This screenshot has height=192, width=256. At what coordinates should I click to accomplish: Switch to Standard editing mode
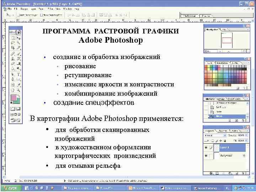13,109
